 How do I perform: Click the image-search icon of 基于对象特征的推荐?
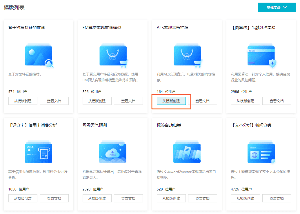point(39,55)
